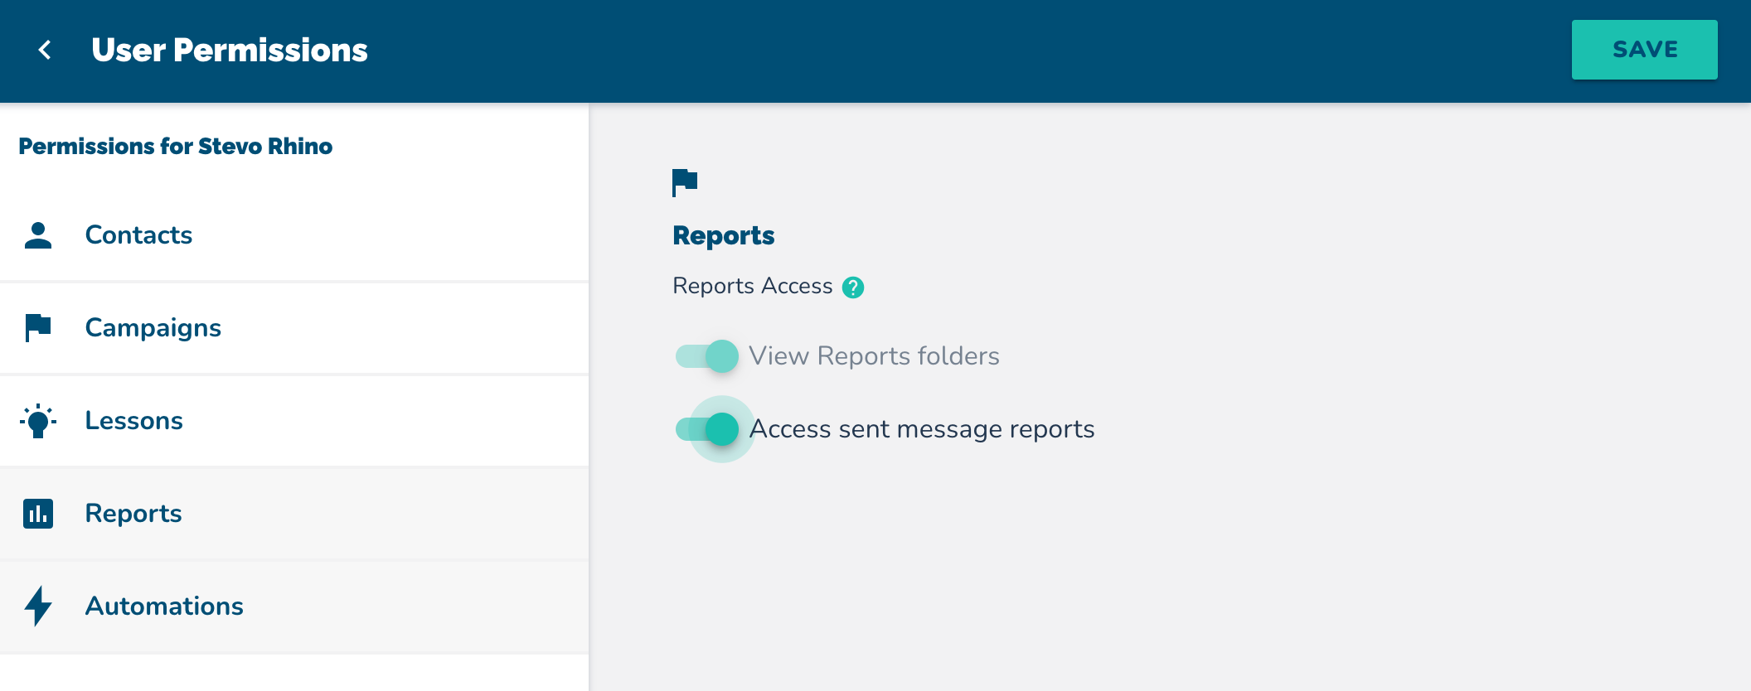The height and width of the screenshot is (691, 1751).
Task: Go back using the header arrow
Action: pos(45,50)
